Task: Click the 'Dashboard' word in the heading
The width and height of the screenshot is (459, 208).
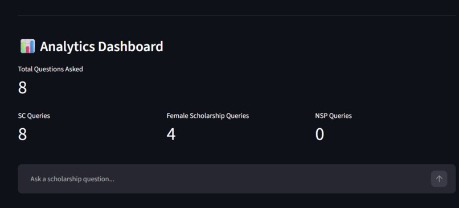Action: [x=130, y=46]
